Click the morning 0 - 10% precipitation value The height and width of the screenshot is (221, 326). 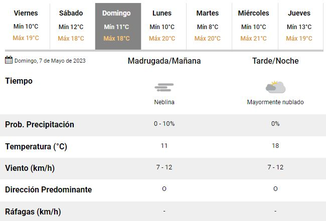click(x=164, y=124)
